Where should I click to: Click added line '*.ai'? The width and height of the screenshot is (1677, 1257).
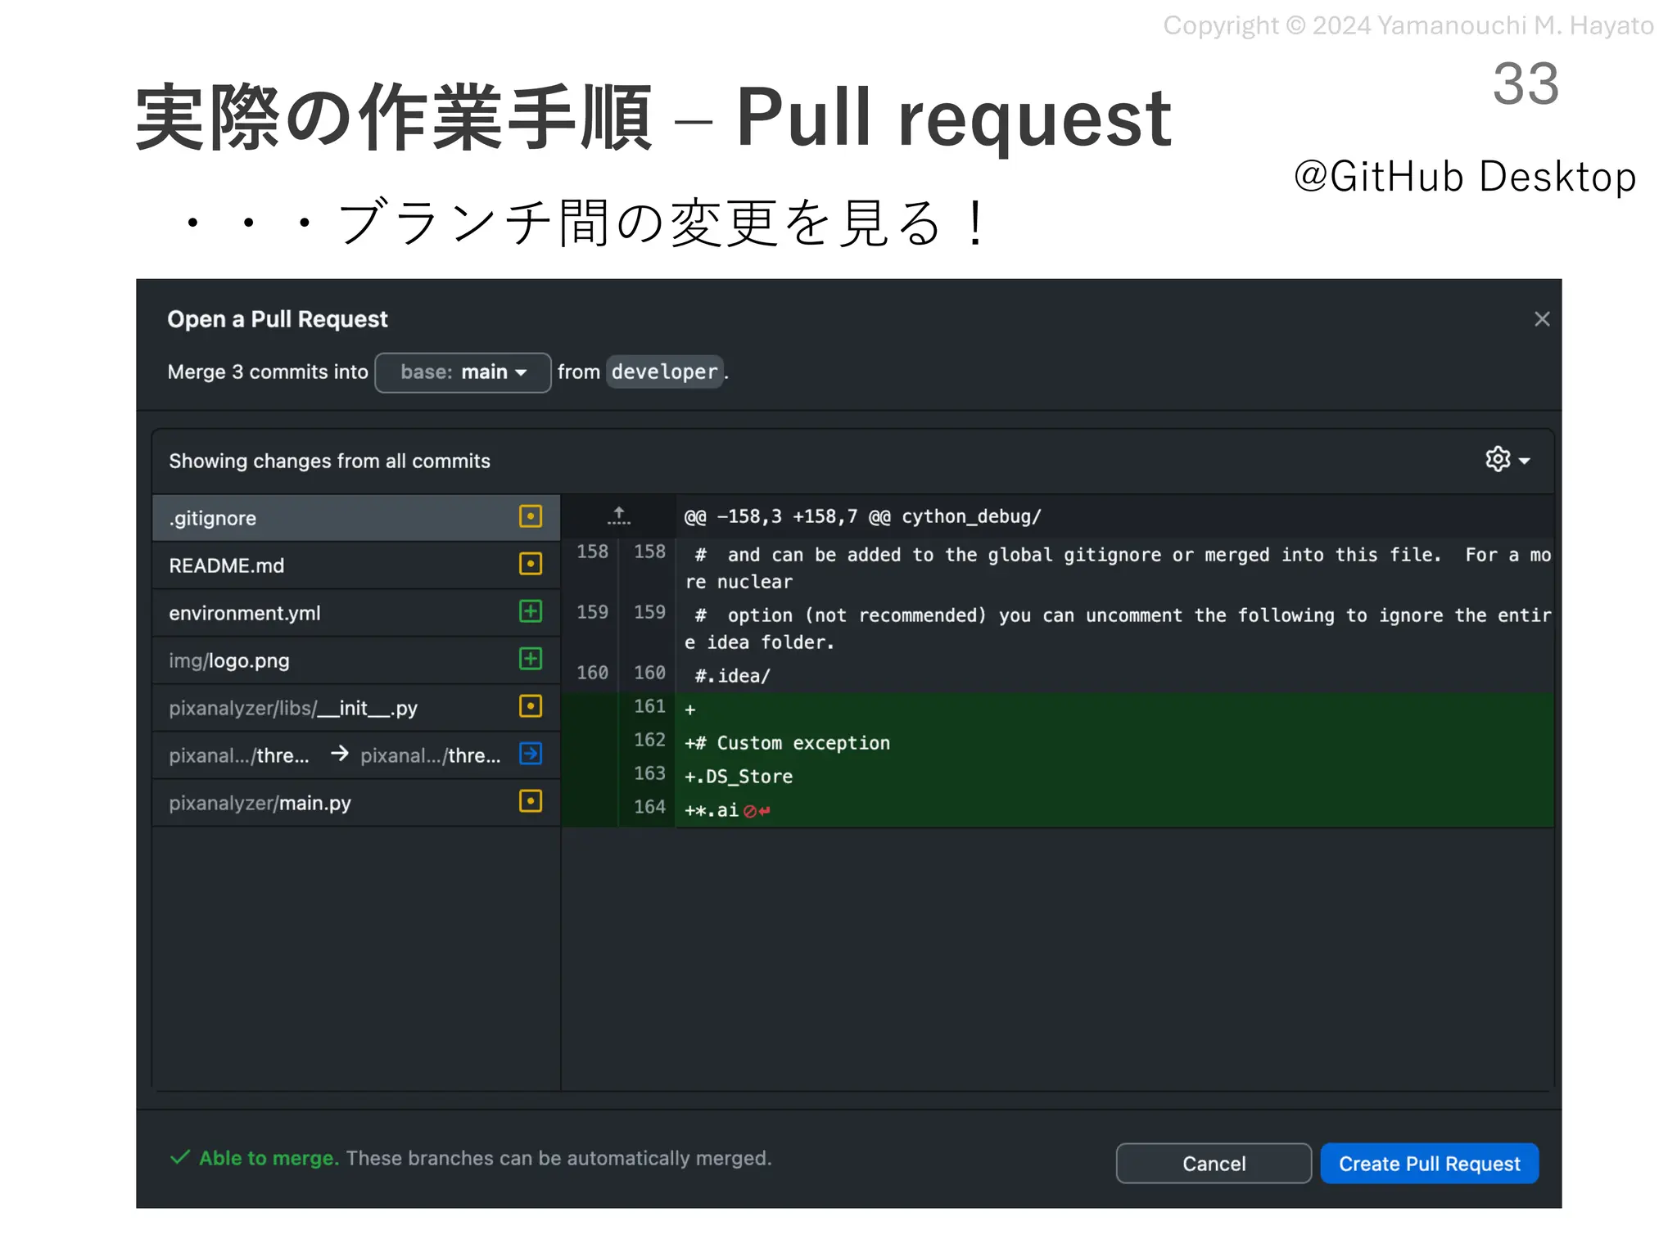pos(1058,809)
